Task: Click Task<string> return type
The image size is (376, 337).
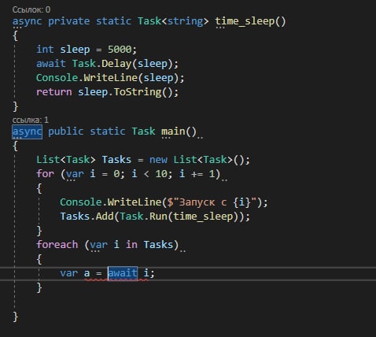Action: pyautogui.click(x=173, y=21)
